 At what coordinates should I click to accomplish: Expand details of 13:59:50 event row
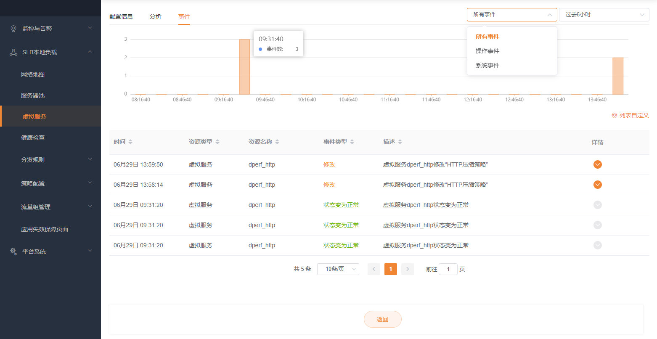597,164
